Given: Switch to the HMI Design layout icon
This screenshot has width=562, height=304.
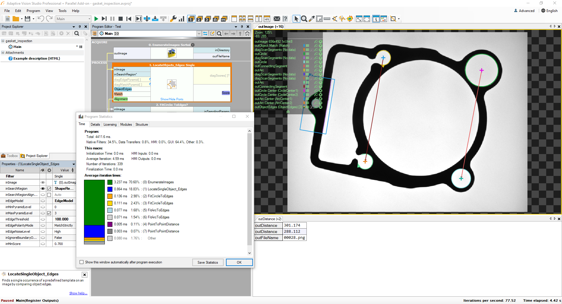Looking at the screenshot, I should (x=267, y=19).
